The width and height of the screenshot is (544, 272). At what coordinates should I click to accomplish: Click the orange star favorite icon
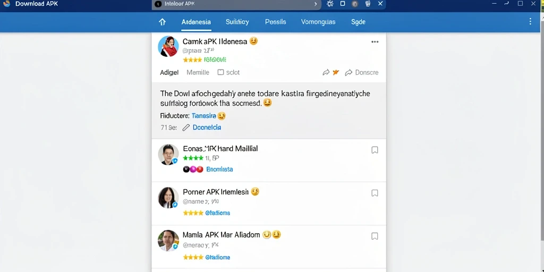pos(336,72)
